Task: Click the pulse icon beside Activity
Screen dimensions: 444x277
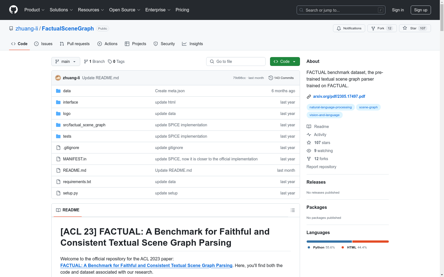Action: coord(309,135)
